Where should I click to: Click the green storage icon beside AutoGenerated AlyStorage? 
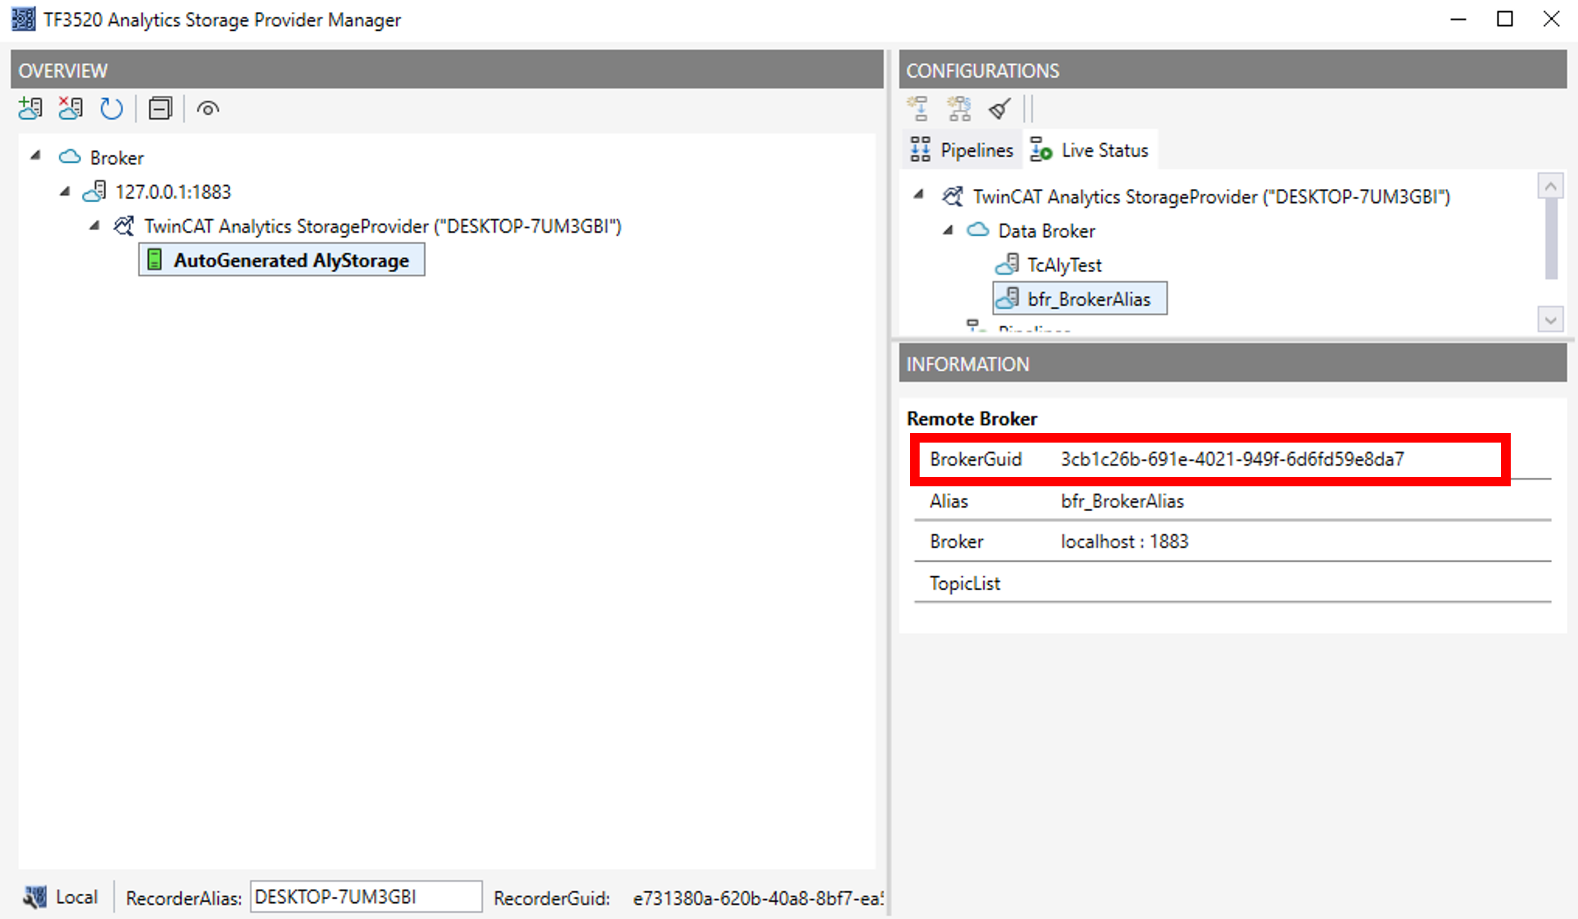[154, 260]
